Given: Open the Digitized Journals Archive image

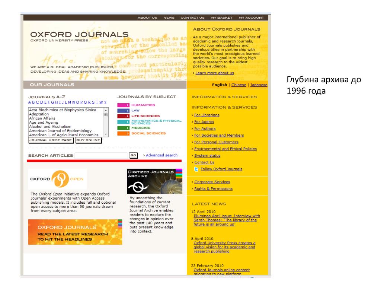Looking at the screenshot, I should [x=154, y=181].
